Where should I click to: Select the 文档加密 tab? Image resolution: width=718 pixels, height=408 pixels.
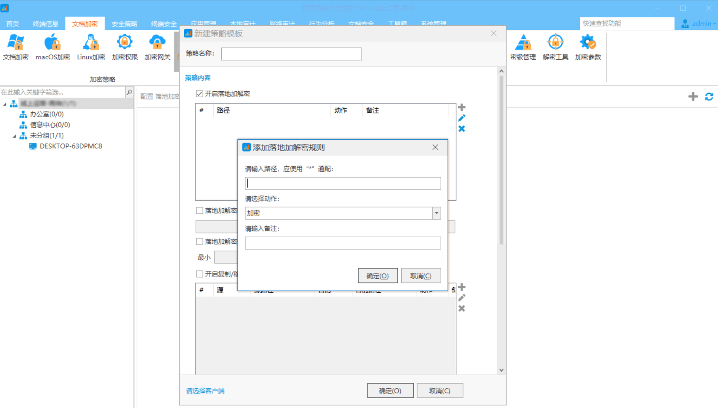[x=85, y=23]
